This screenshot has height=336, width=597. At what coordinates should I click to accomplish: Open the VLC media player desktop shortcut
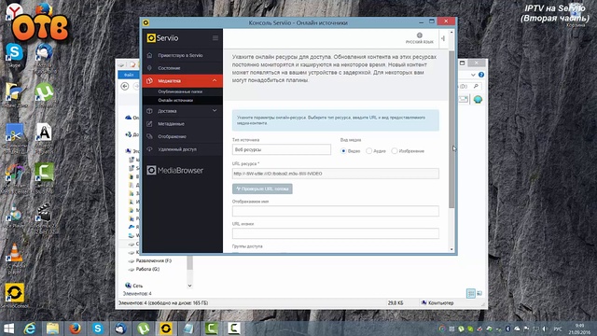[x=15, y=259]
